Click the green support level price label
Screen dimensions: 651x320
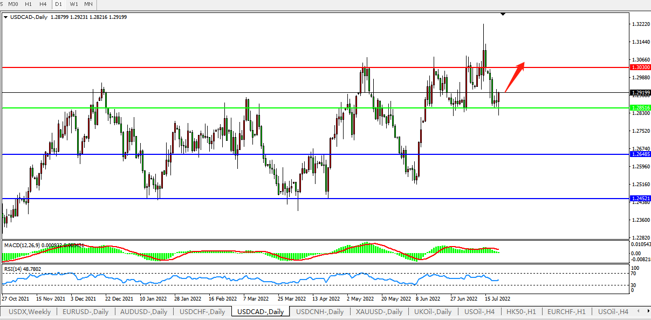[x=640, y=108]
